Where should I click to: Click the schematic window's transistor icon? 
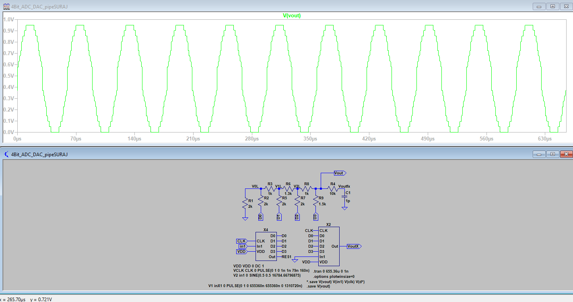click(x=6, y=154)
